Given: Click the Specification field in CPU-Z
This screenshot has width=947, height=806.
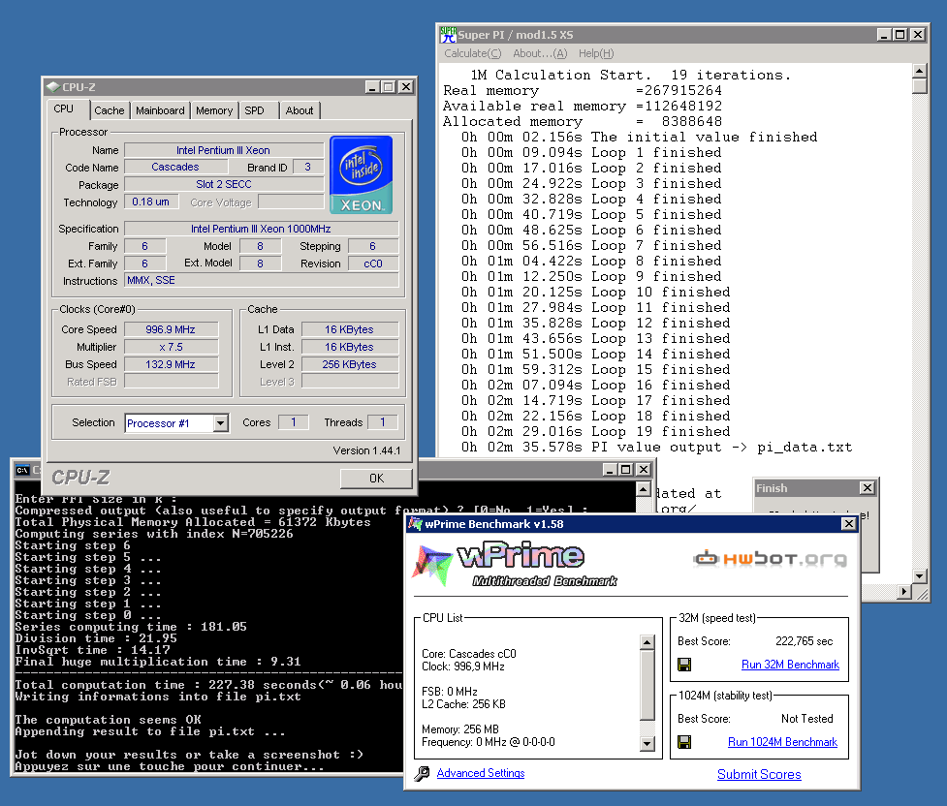Looking at the screenshot, I should point(261,229).
